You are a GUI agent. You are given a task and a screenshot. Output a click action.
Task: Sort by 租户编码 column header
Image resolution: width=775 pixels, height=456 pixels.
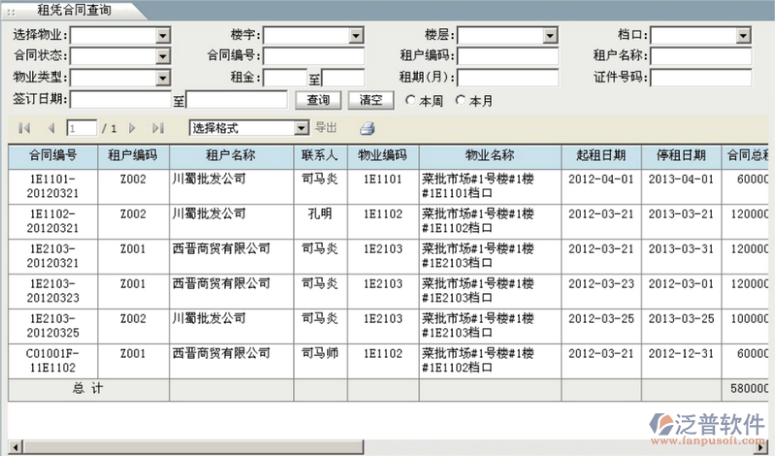coord(133,156)
